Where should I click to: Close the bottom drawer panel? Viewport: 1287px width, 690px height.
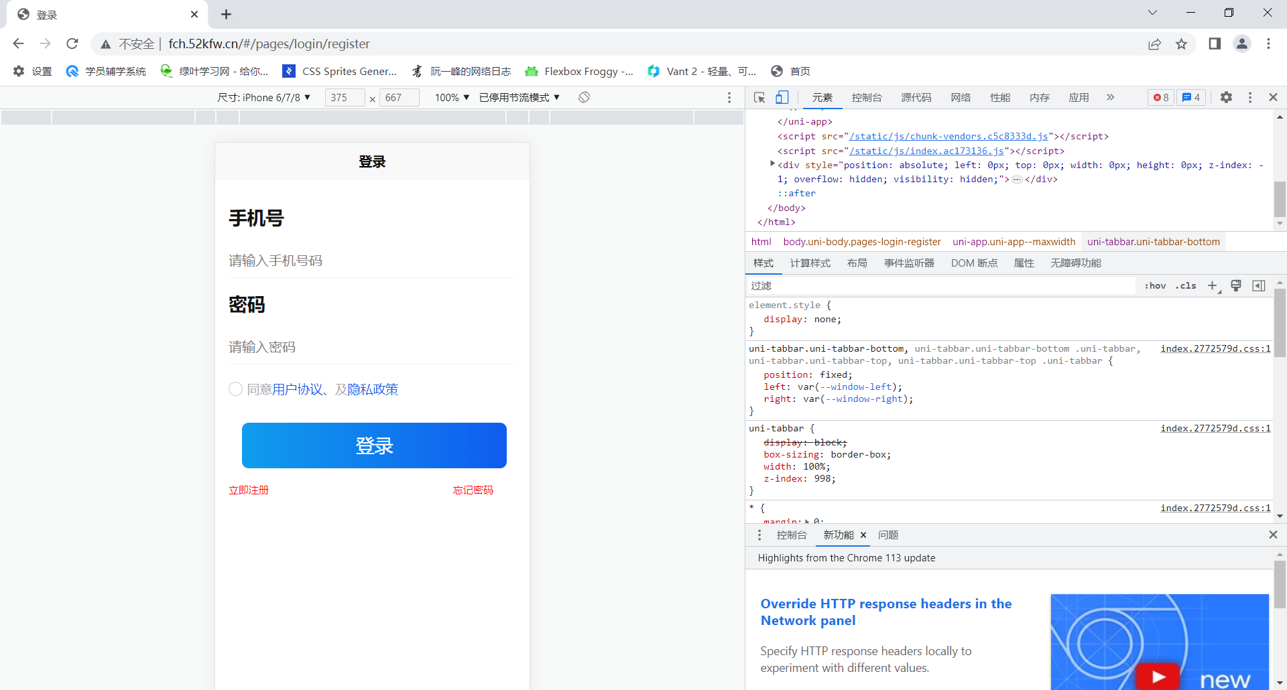click(1273, 535)
